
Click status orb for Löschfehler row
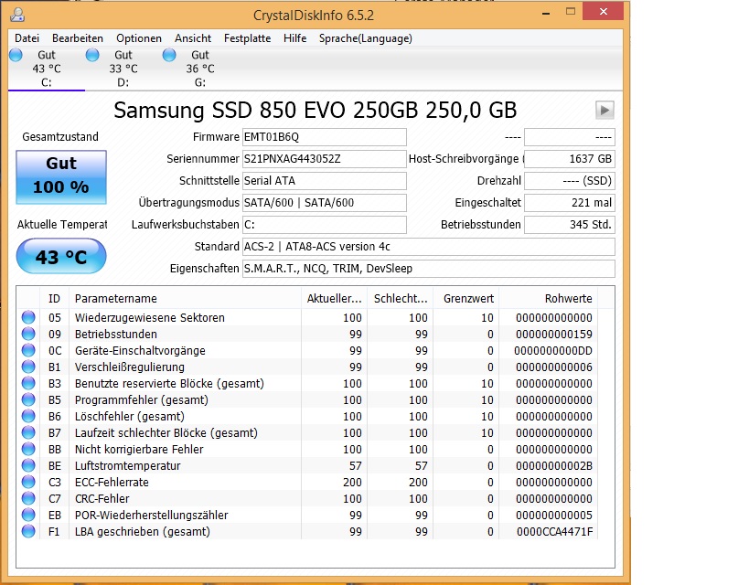coord(28,416)
